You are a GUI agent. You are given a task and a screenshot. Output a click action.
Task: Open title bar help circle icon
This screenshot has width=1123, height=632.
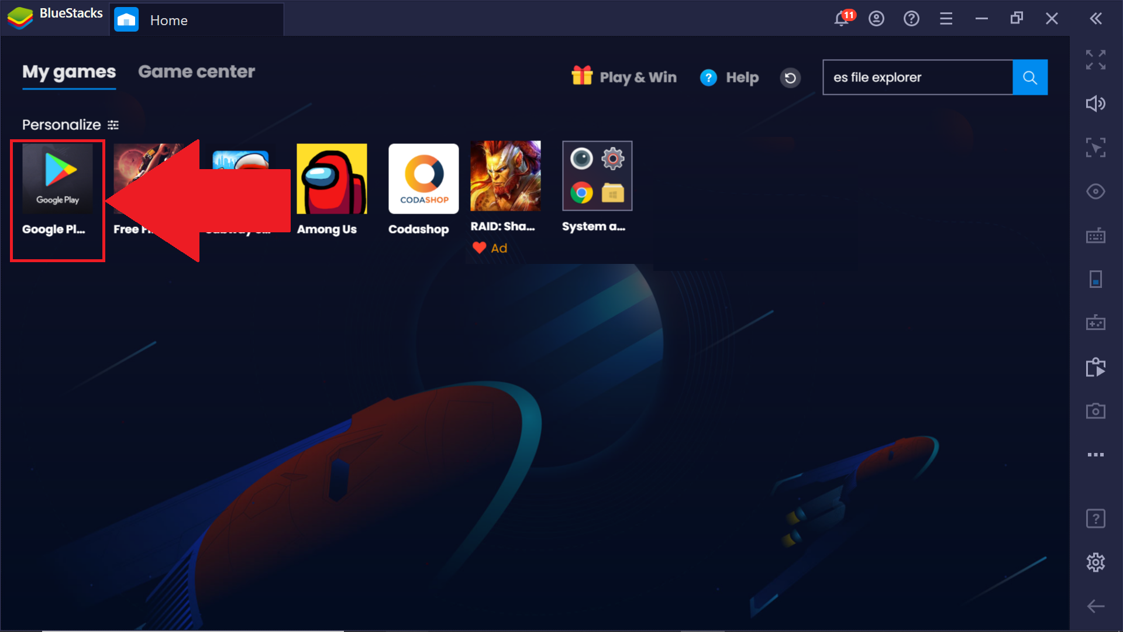click(911, 19)
